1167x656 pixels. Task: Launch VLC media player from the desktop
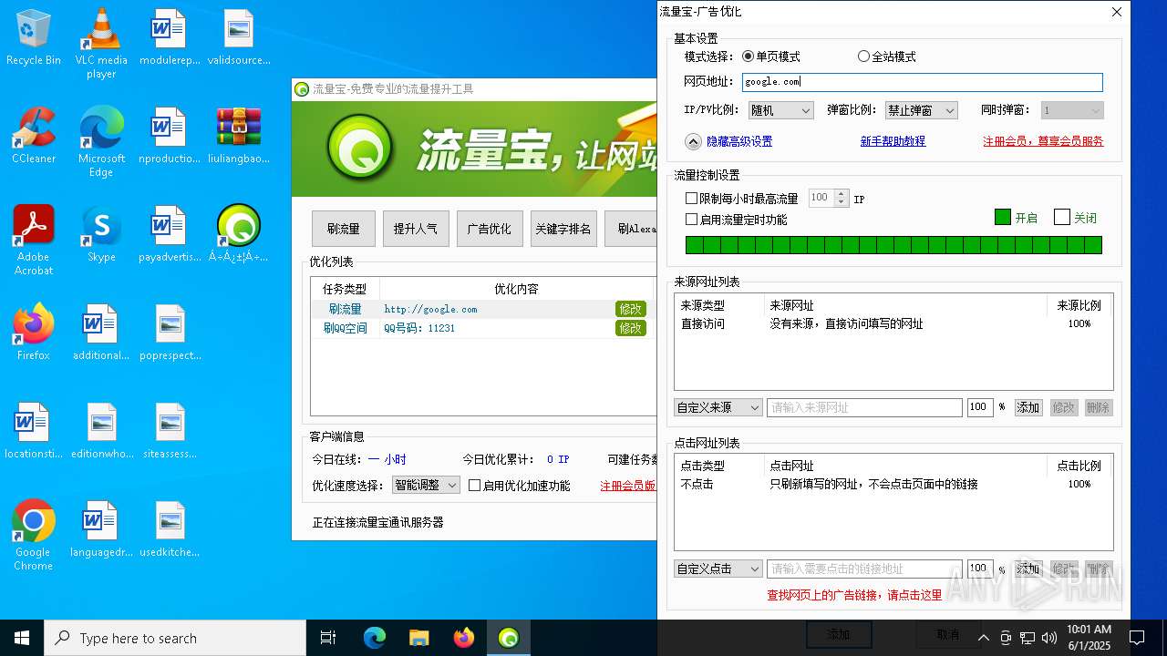click(x=101, y=43)
